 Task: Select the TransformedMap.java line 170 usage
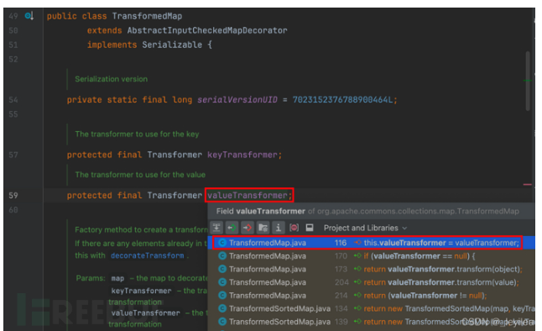372,256
